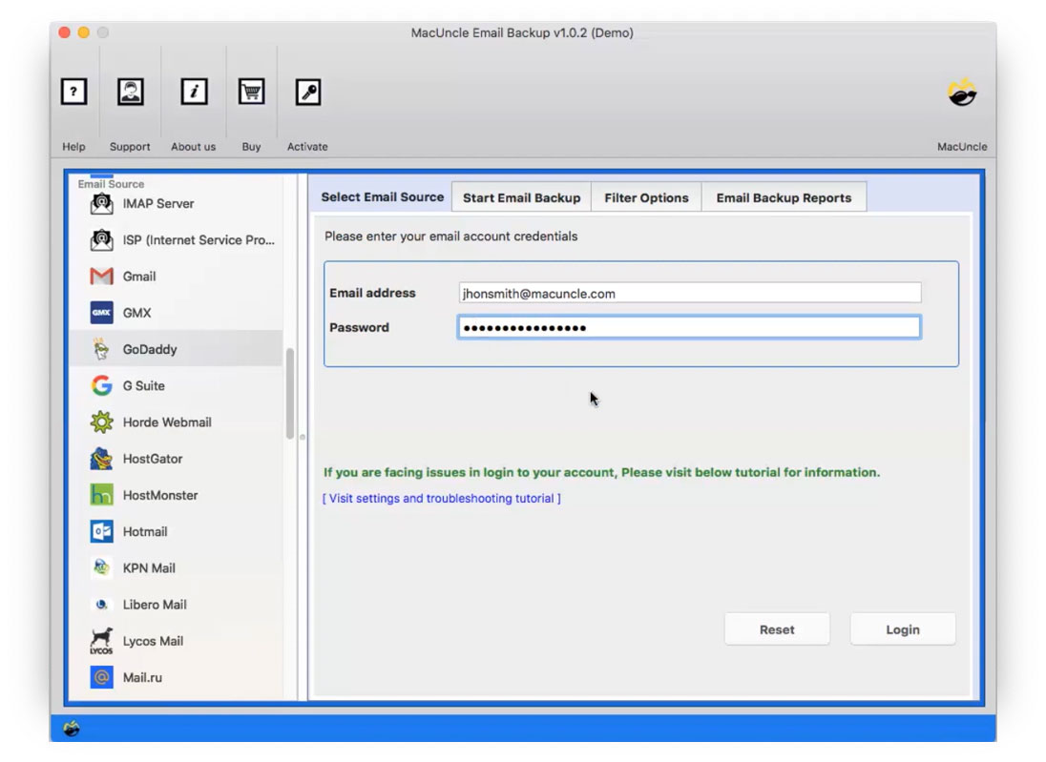The image size is (1046, 762).
Task: Choose GMX from the source list
Action: coord(136,313)
